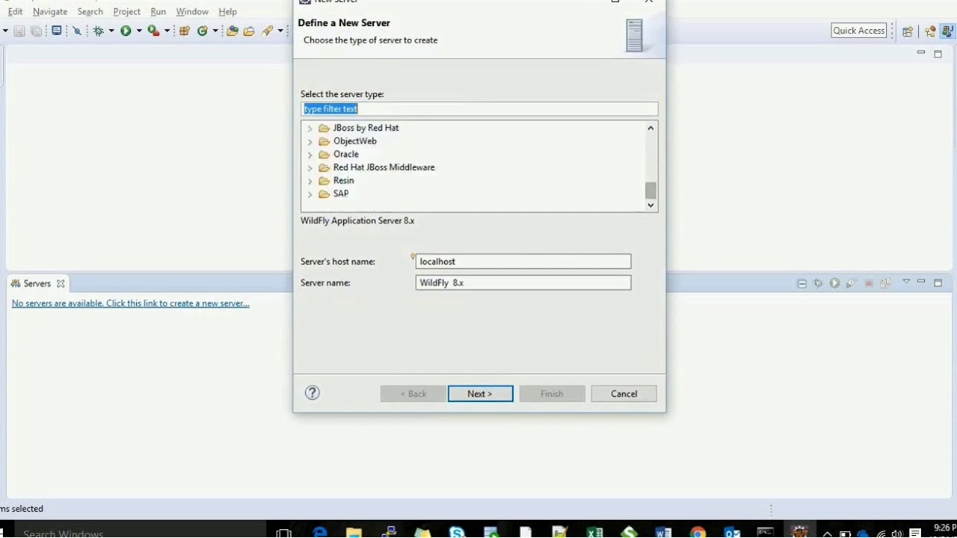Click the Servers view profile-mode icon
Viewport: 957px width, 538px height.
click(x=852, y=283)
